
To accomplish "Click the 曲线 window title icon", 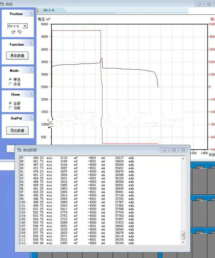I will click(x=2, y=4).
